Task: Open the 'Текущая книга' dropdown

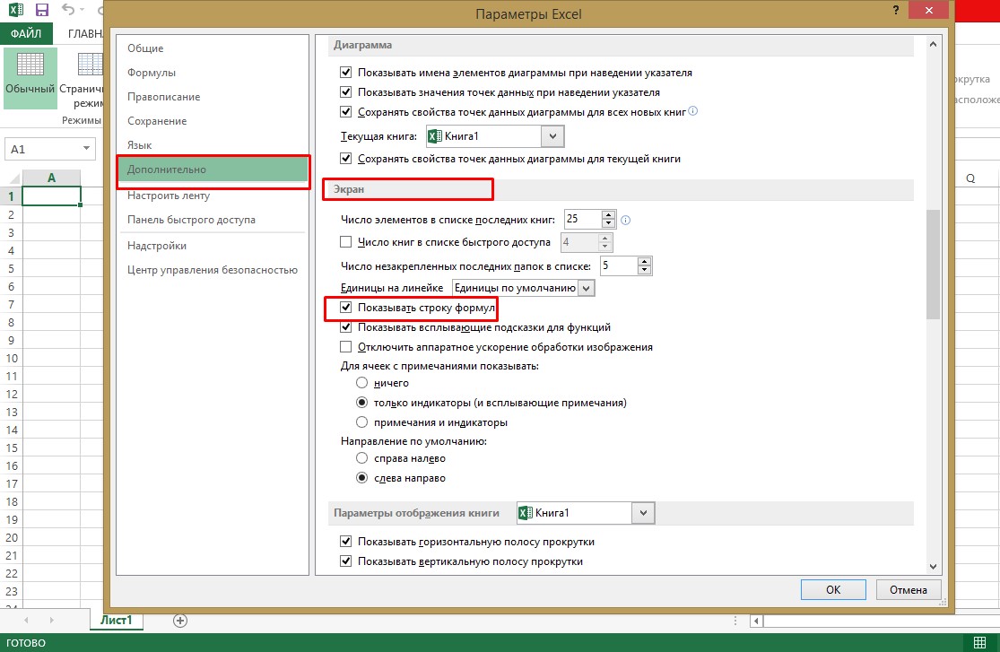Action: click(553, 136)
